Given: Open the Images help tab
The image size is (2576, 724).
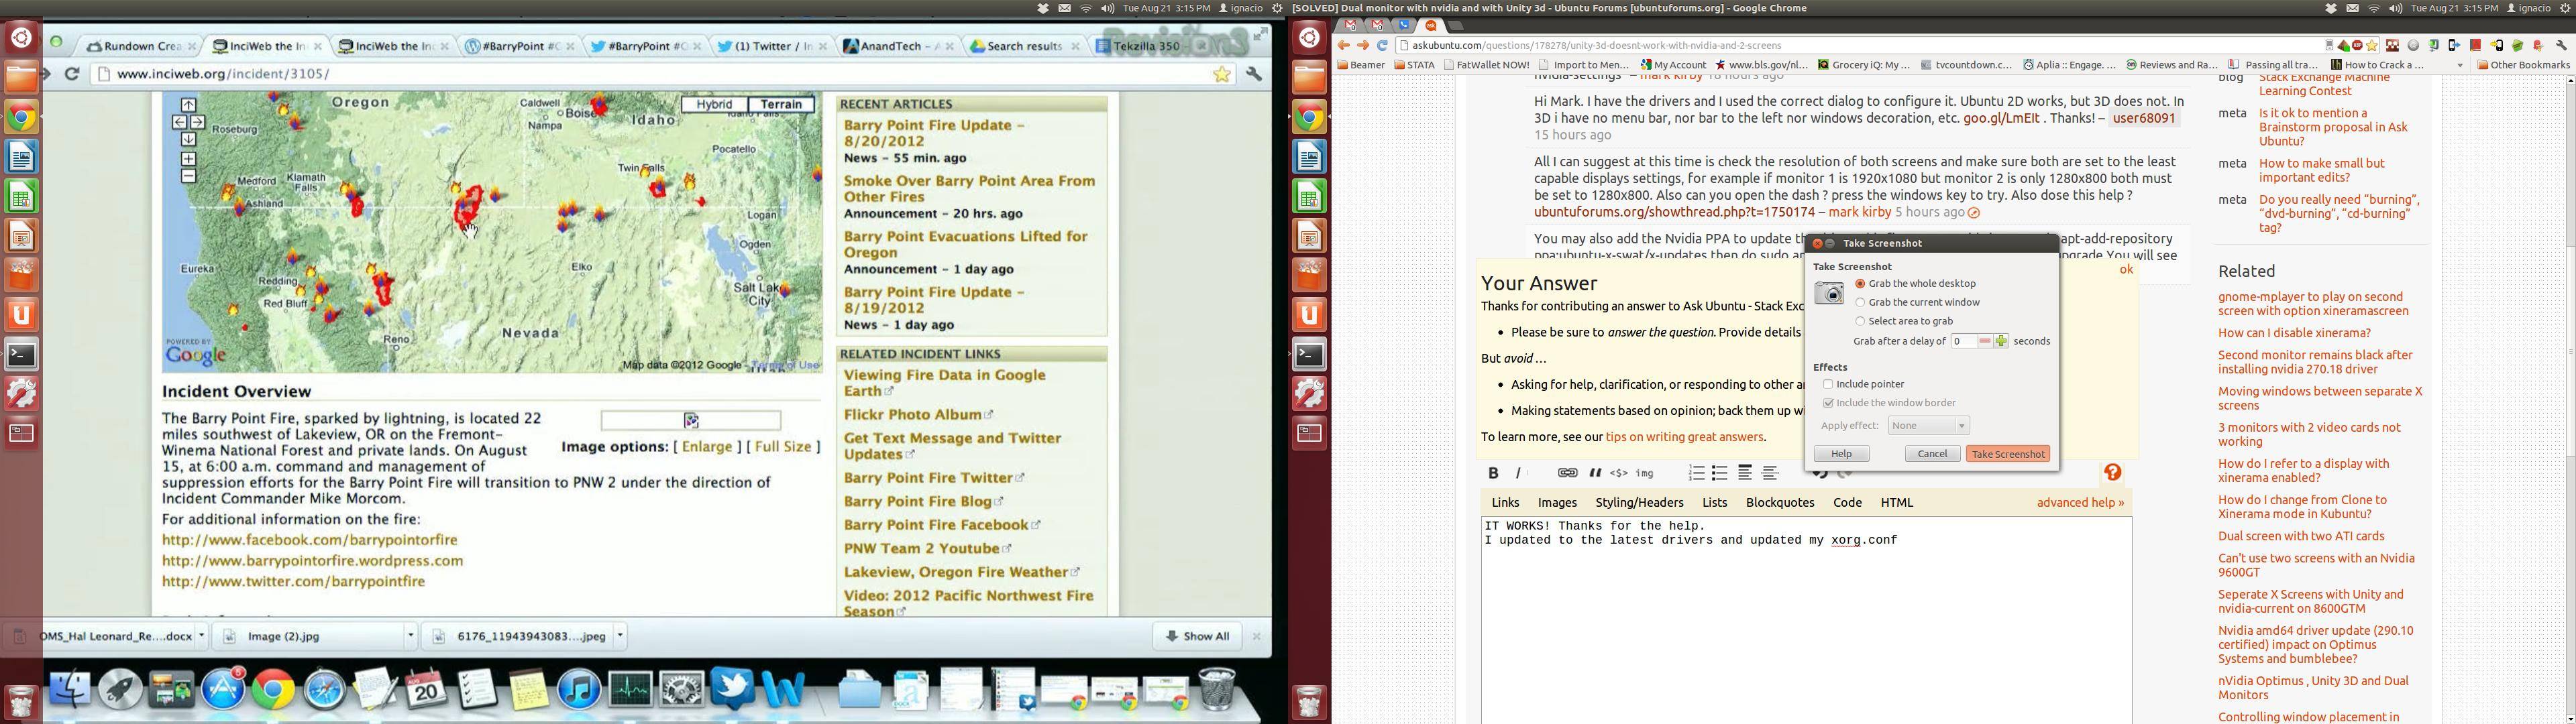Looking at the screenshot, I should [x=1557, y=503].
